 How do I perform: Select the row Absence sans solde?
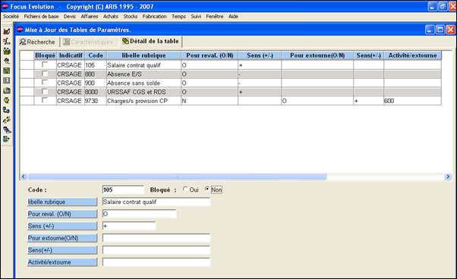point(230,83)
